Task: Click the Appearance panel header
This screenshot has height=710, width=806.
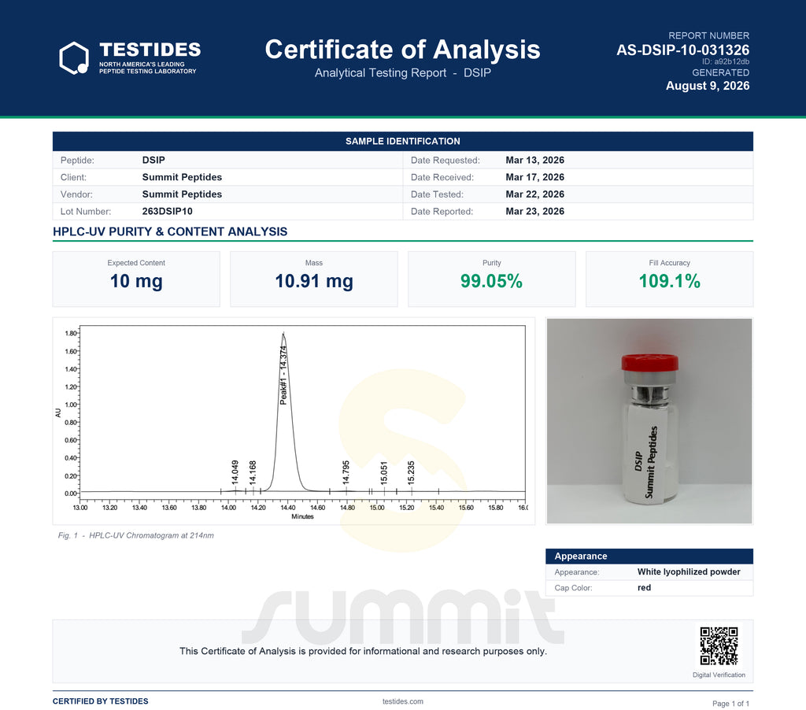Action: click(649, 556)
